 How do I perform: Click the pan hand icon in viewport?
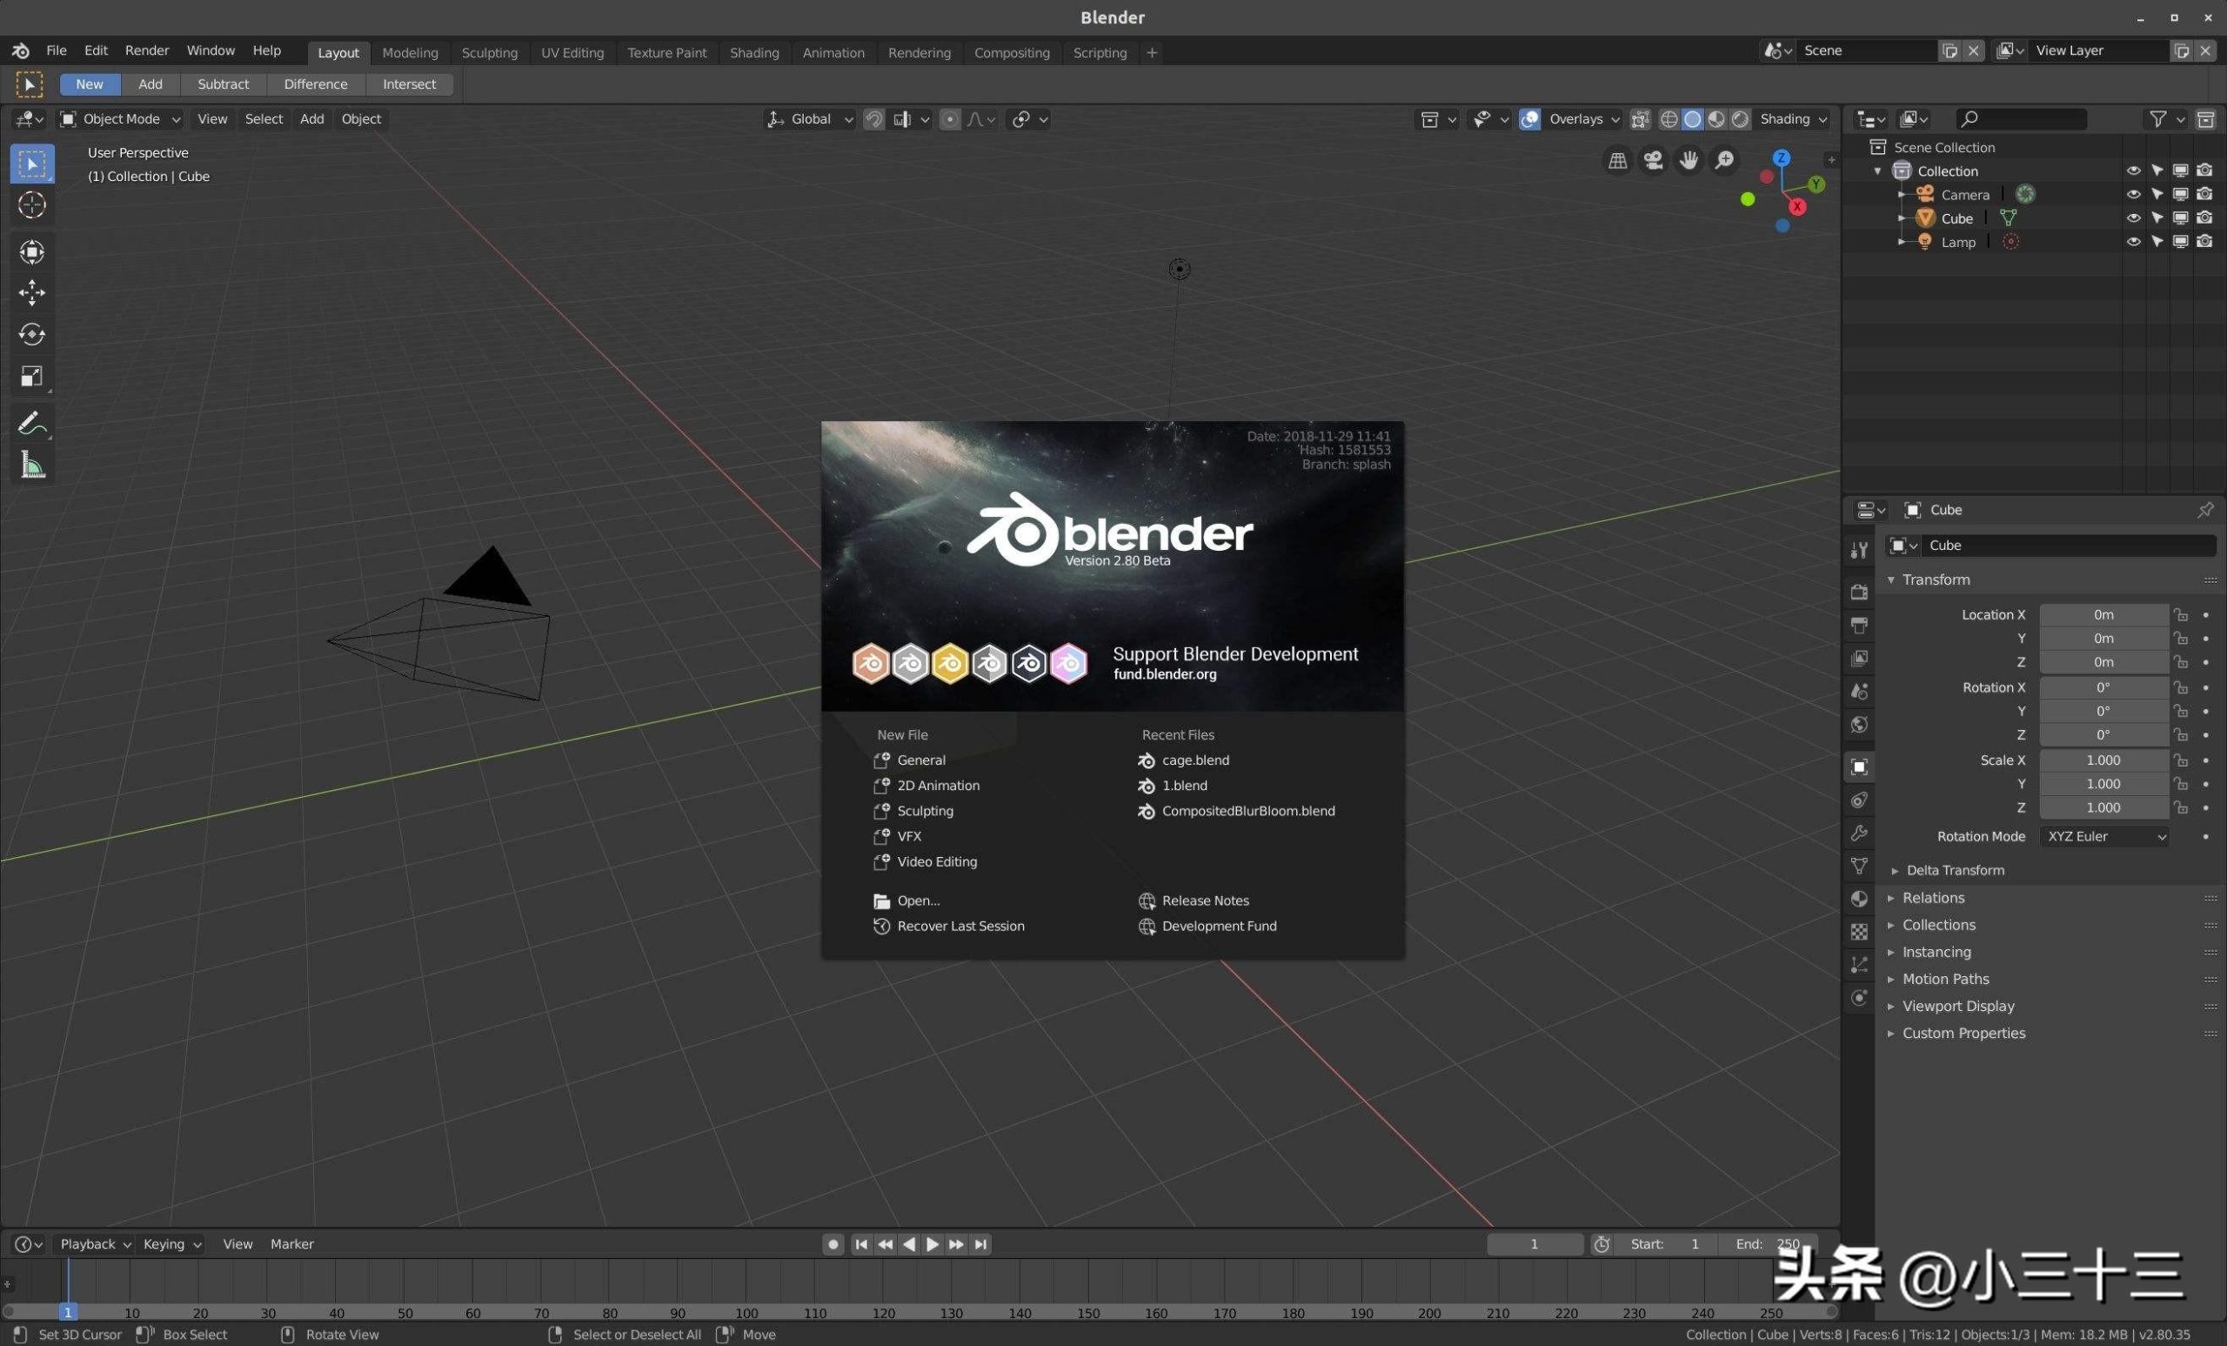tap(1689, 161)
